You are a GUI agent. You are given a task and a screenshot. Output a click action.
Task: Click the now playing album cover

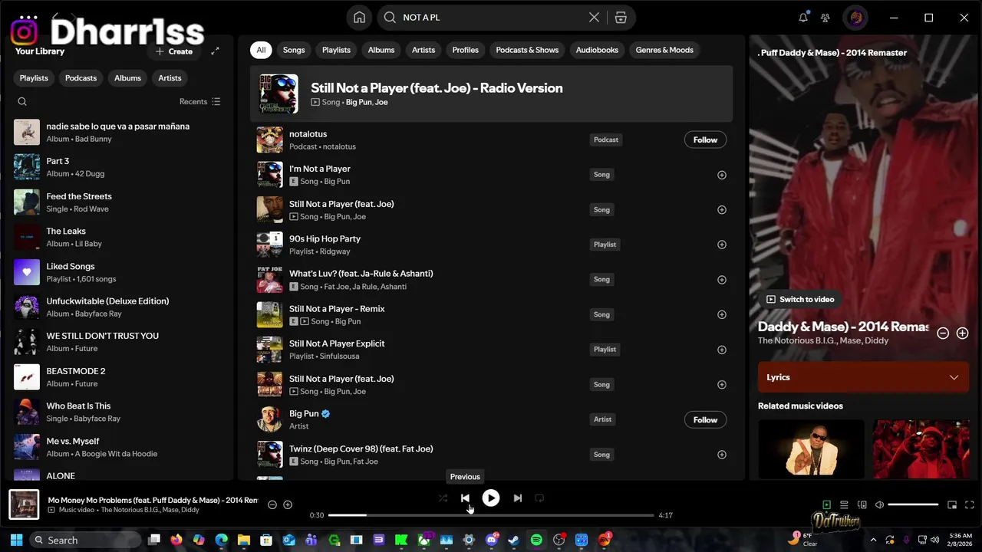[x=24, y=504]
